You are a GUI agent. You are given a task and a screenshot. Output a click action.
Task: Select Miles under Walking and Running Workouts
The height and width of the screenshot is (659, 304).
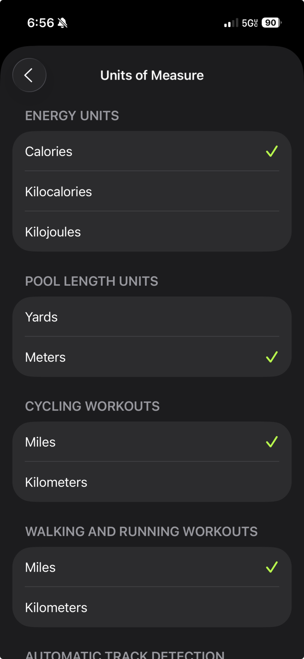152,567
